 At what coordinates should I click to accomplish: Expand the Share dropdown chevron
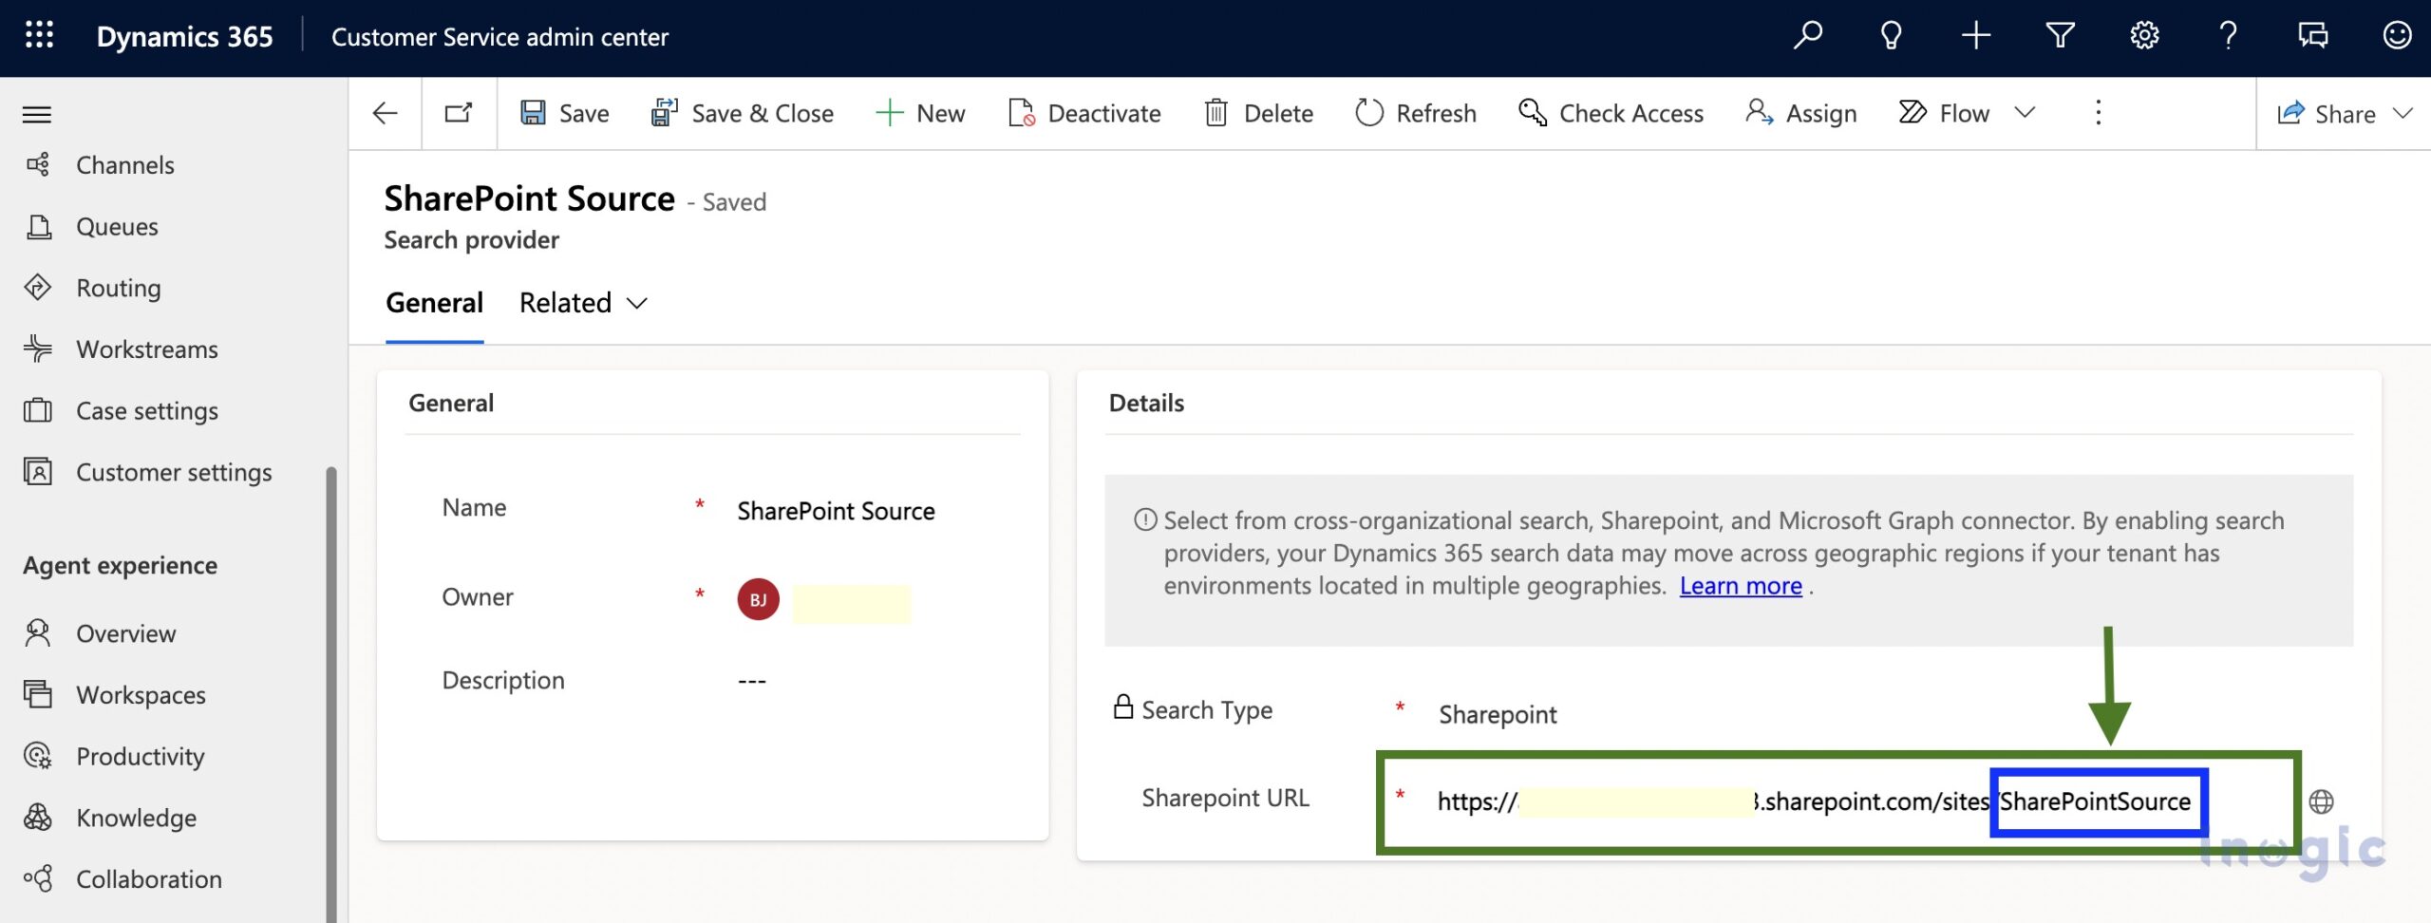2403,114
